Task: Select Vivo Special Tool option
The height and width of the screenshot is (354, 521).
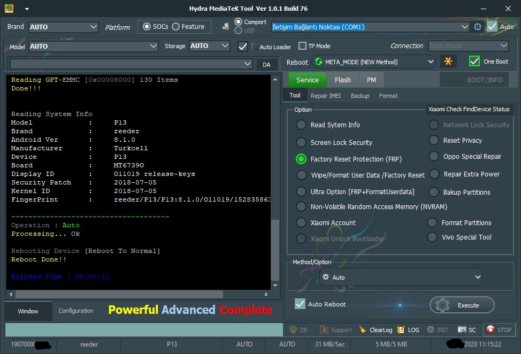Action: [x=432, y=237]
